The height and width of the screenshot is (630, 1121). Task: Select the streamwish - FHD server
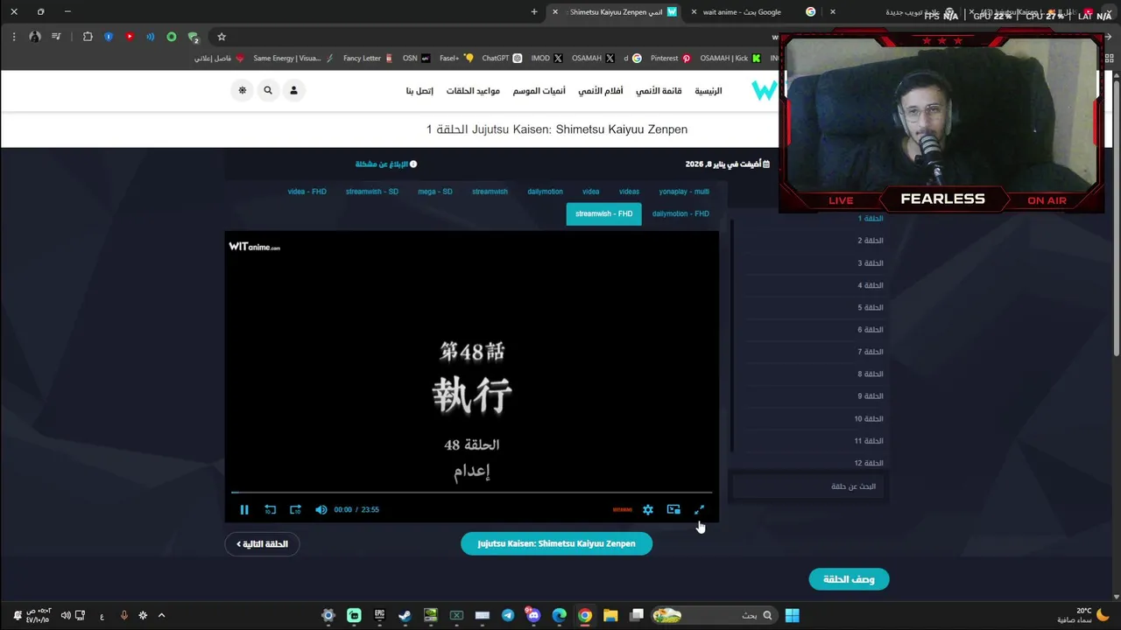603,213
